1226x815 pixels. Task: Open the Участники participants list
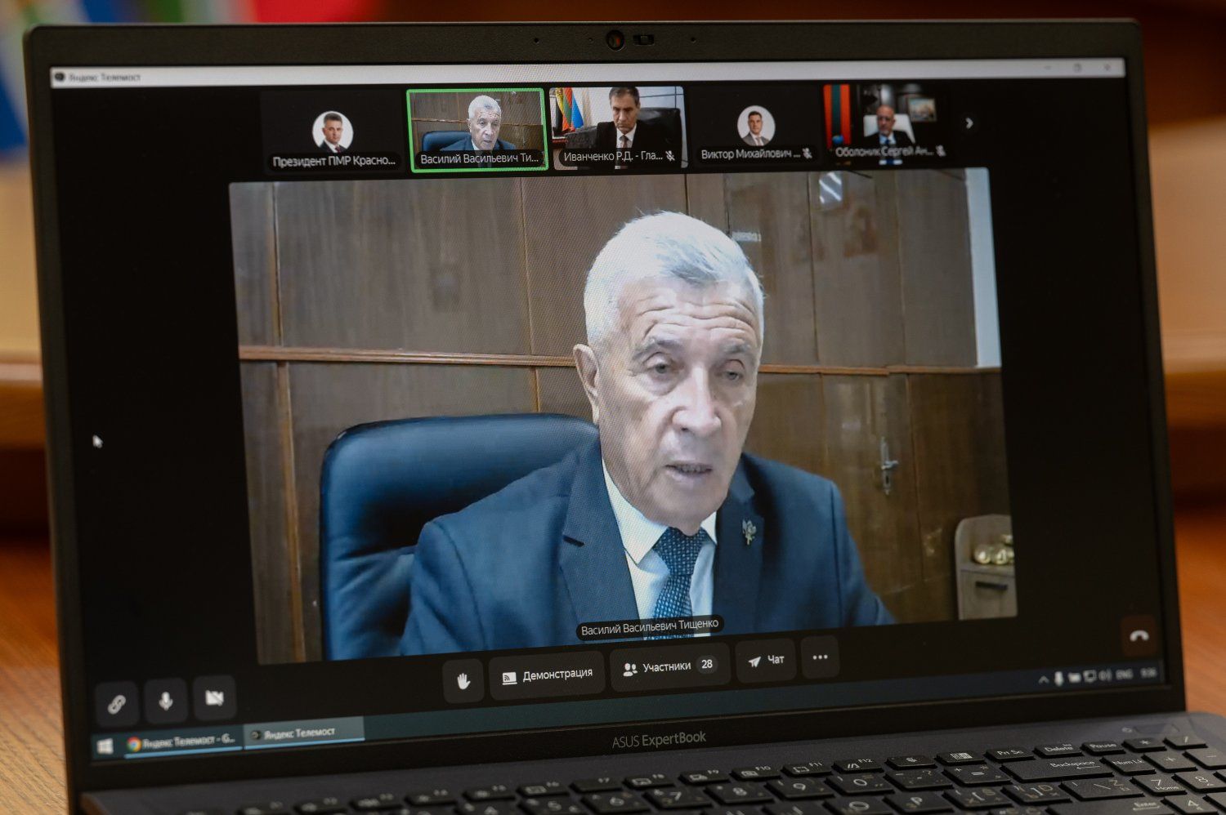point(669,666)
